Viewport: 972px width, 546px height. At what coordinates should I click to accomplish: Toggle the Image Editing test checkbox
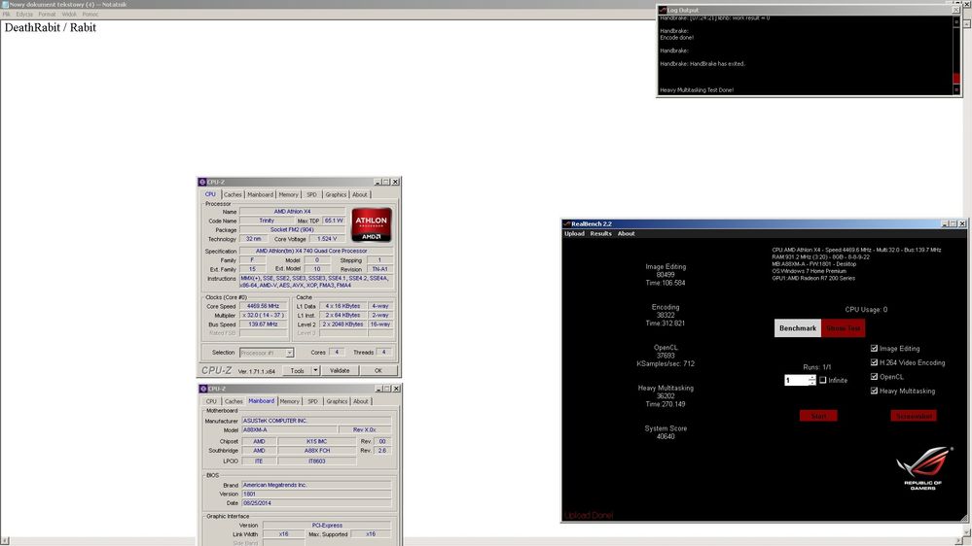pos(874,349)
